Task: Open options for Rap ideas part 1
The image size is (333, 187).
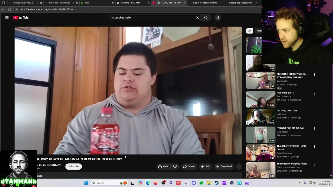Action: (x=315, y=93)
